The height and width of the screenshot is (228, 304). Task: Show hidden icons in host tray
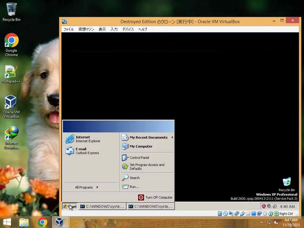coord(262,222)
